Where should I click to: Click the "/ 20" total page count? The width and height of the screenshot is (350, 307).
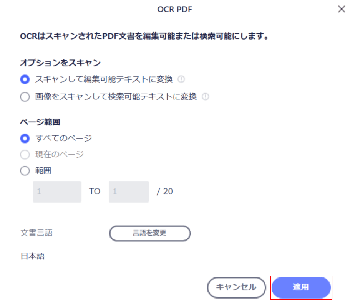tap(165, 191)
